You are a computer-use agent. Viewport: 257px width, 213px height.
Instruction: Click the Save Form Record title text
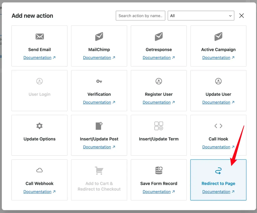(159, 183)
